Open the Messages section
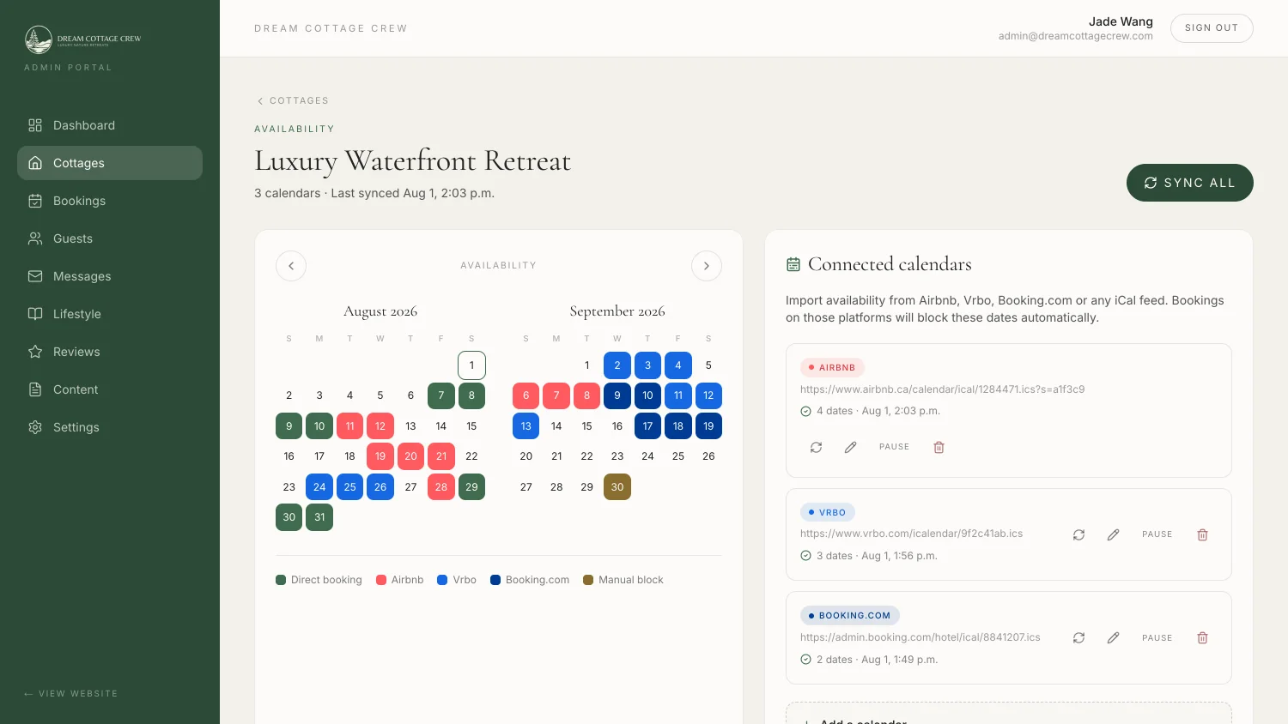Image resolution: width=1288 pixels, height=724 pixels. coord(110,276)
